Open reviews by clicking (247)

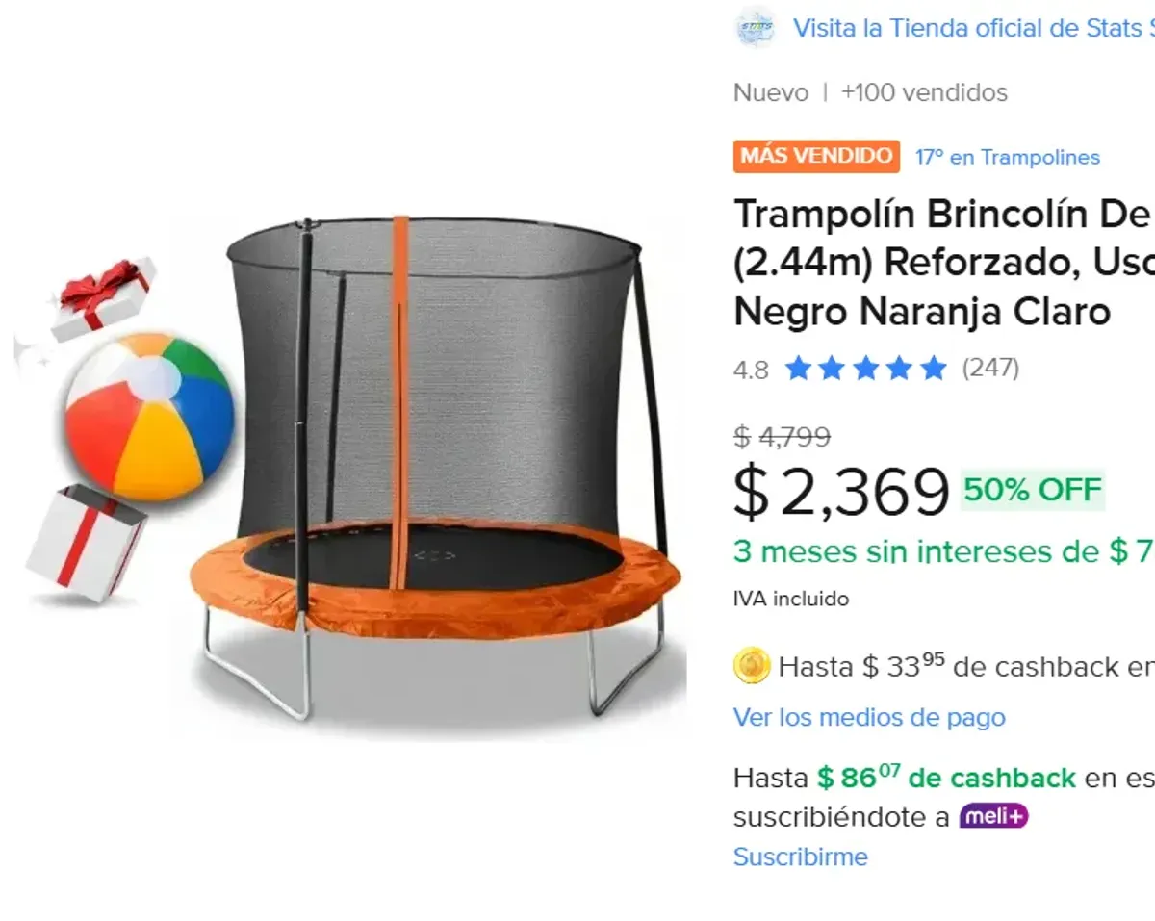click(x=991, y=368)
